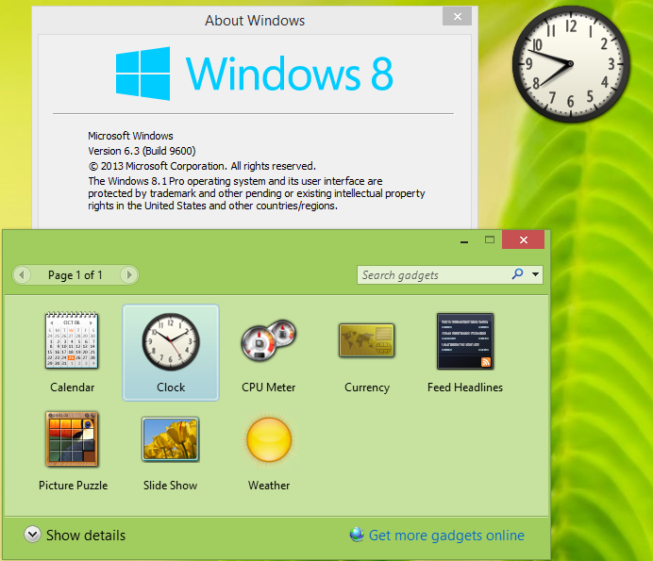Viewport: 653px width, 561px height.
Task: Close the About Windows dialog
Action: pyautogui.click(x=458, y=17)
